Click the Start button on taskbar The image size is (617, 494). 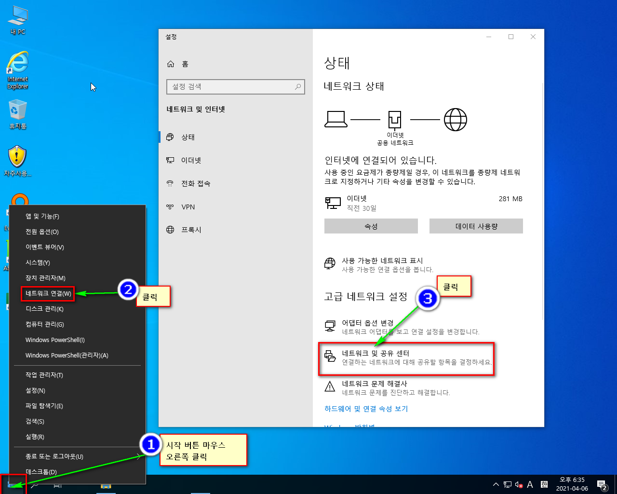click(12, 485)
